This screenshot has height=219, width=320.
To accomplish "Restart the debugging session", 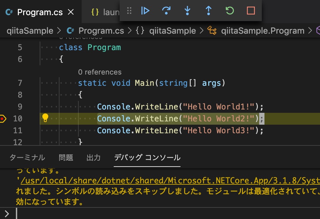I will coord(230,11).
